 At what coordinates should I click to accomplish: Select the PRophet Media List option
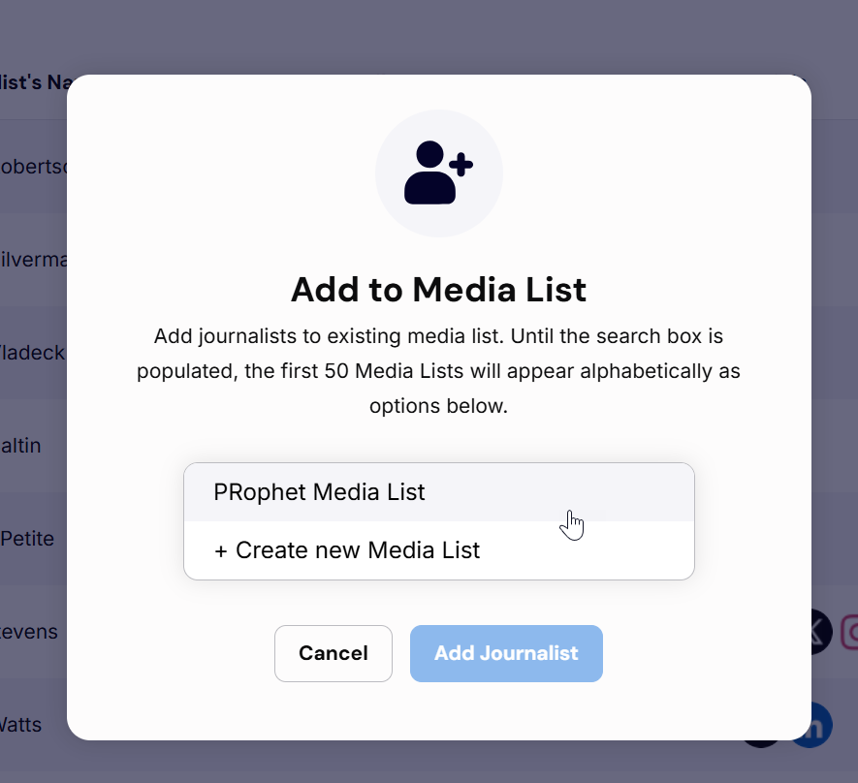(439, 492)
